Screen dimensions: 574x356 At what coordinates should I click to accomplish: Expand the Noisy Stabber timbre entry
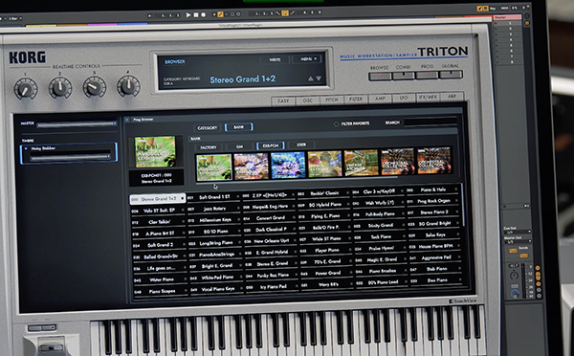pyautogui.click(x=26, y=148)
